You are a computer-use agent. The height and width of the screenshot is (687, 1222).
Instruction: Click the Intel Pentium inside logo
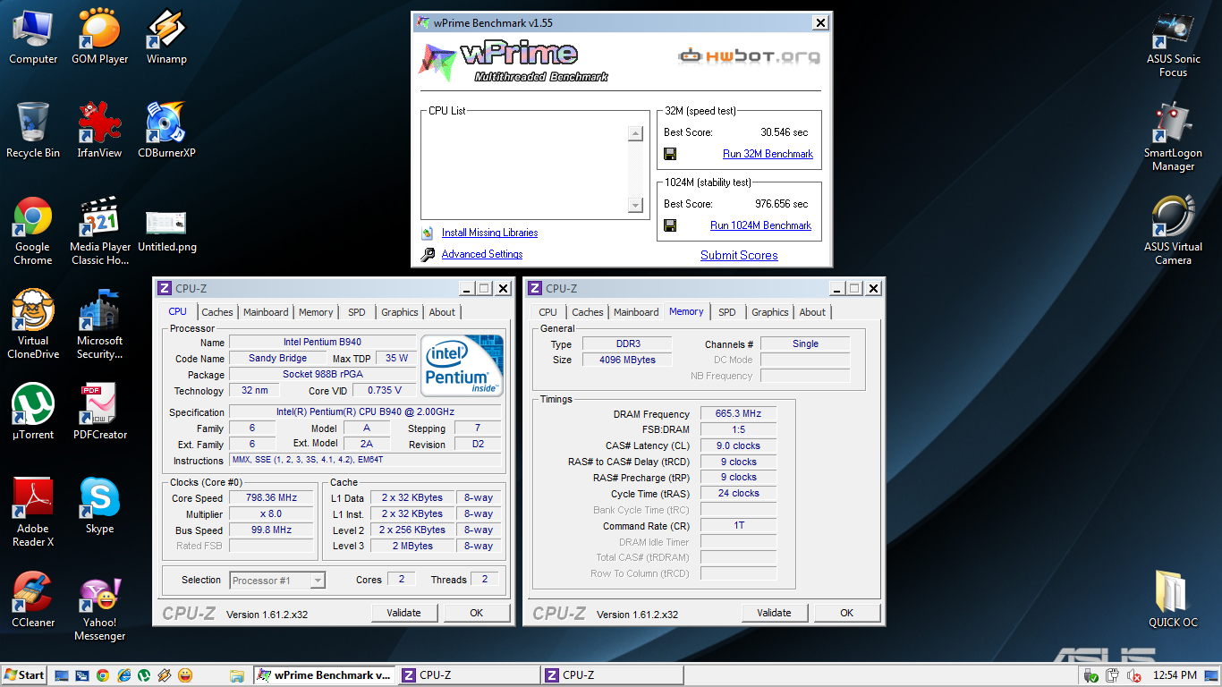[x=462, y=366]
